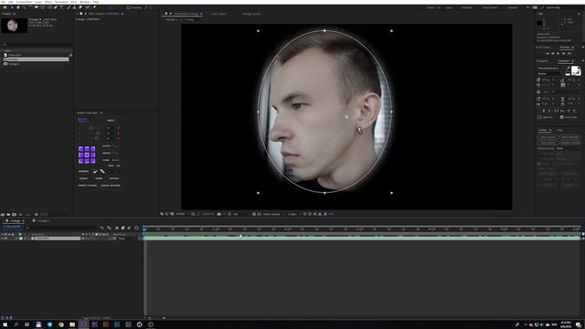This screenshot has height=329, width=585.
Task: Click the Stabilize Motion button
Action: pos(570,143)
